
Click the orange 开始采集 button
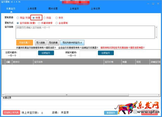pyautogui.click(x=25, y=42)
